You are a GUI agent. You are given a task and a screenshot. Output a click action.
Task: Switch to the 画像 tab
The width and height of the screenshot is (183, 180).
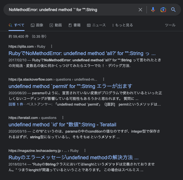coord(37,25)
